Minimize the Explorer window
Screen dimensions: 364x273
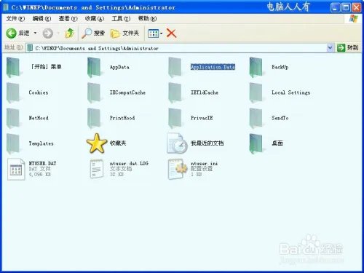(x=335, y=7)
